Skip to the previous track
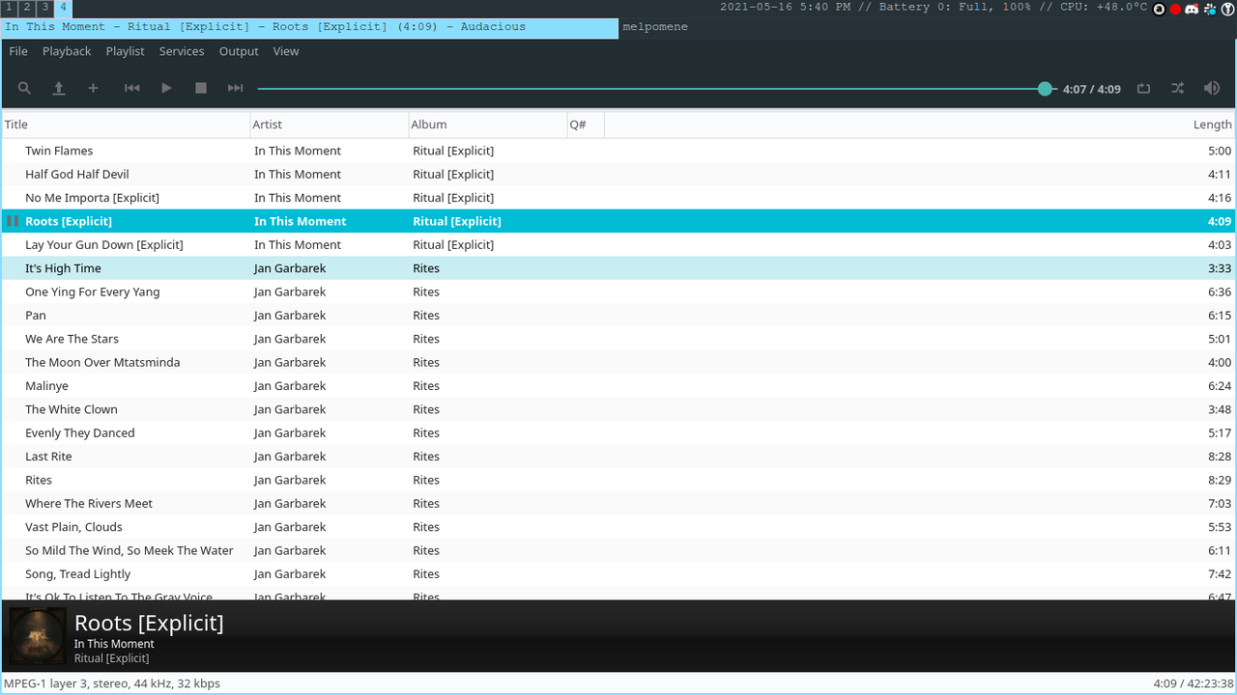Image resolution: width=1237 pixels, height=695 pixels. [132, 88]
